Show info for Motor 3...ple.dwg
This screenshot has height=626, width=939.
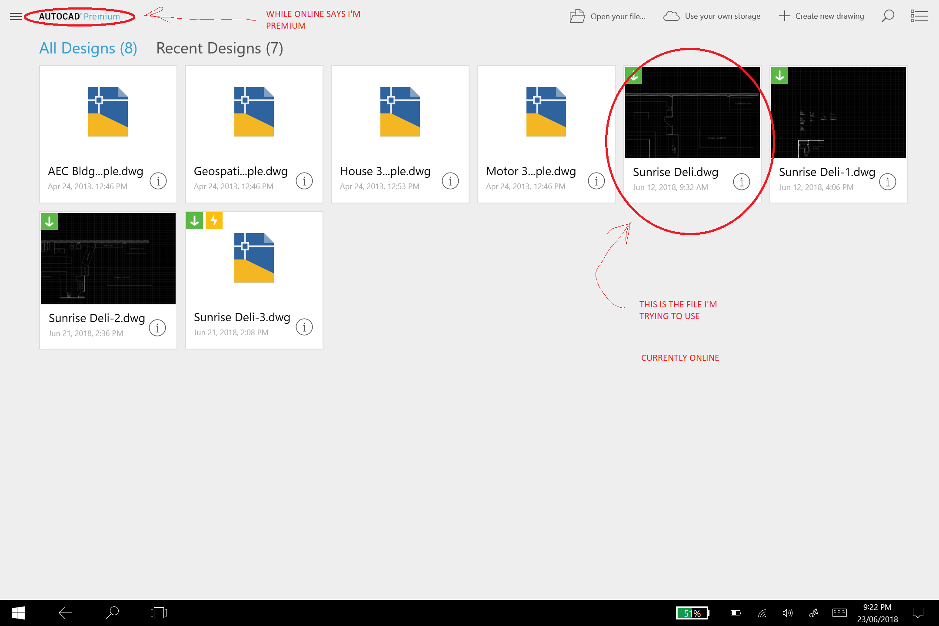click(x=596, y=180)
